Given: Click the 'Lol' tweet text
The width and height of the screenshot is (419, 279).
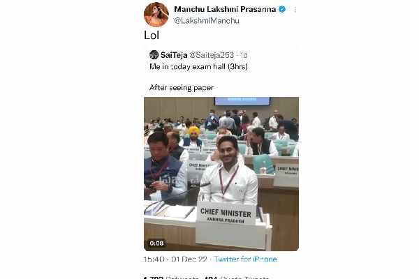Looking at the screenshot, I should coord(152,36).
